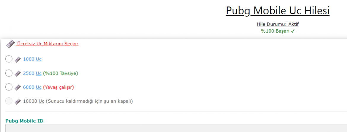Click the underlined Uc link after 1000
This screenshot has height=132, width=347.
point(39,59)
